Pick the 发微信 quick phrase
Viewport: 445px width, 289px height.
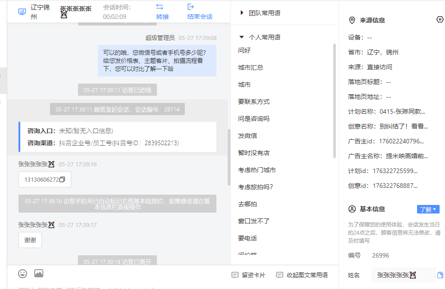[x=248, y=136]
